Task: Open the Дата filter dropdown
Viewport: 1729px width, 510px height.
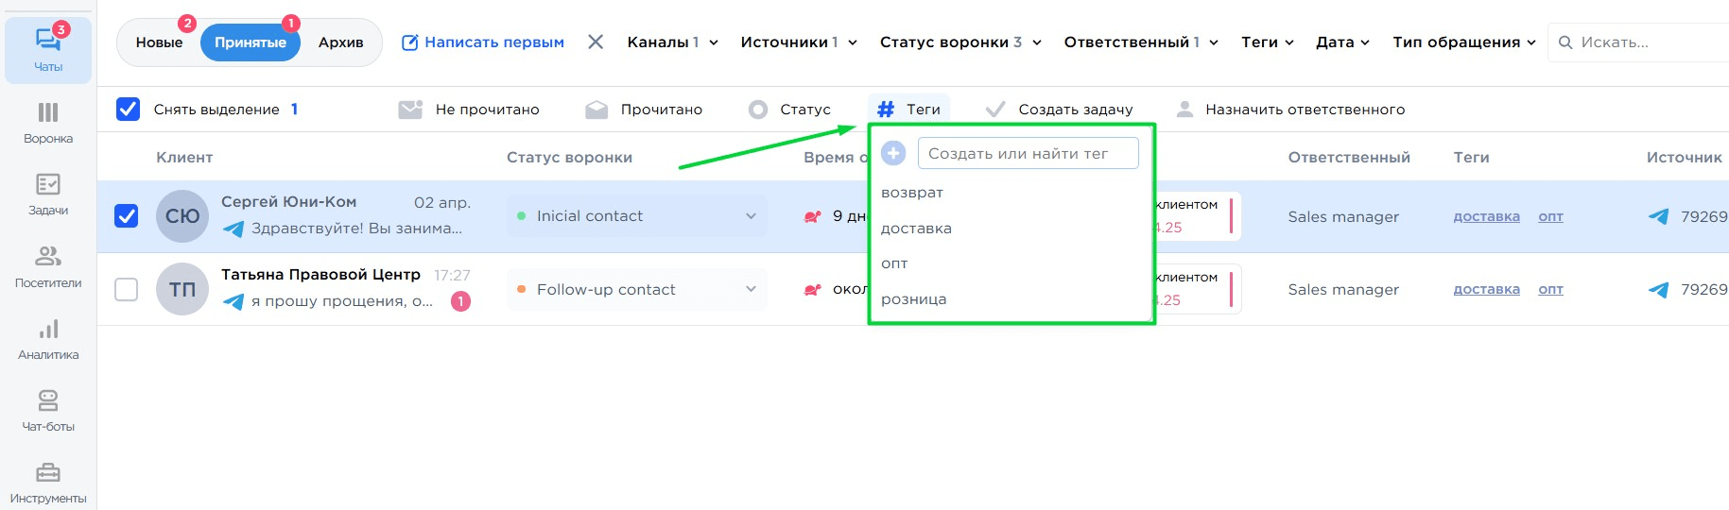Action: [x=1342, y=42]
